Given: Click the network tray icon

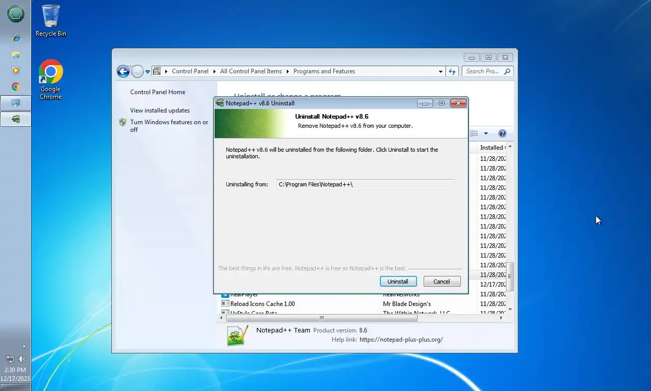Looking at the screenshot, I should pyautogui.click(x=10, y=359).
